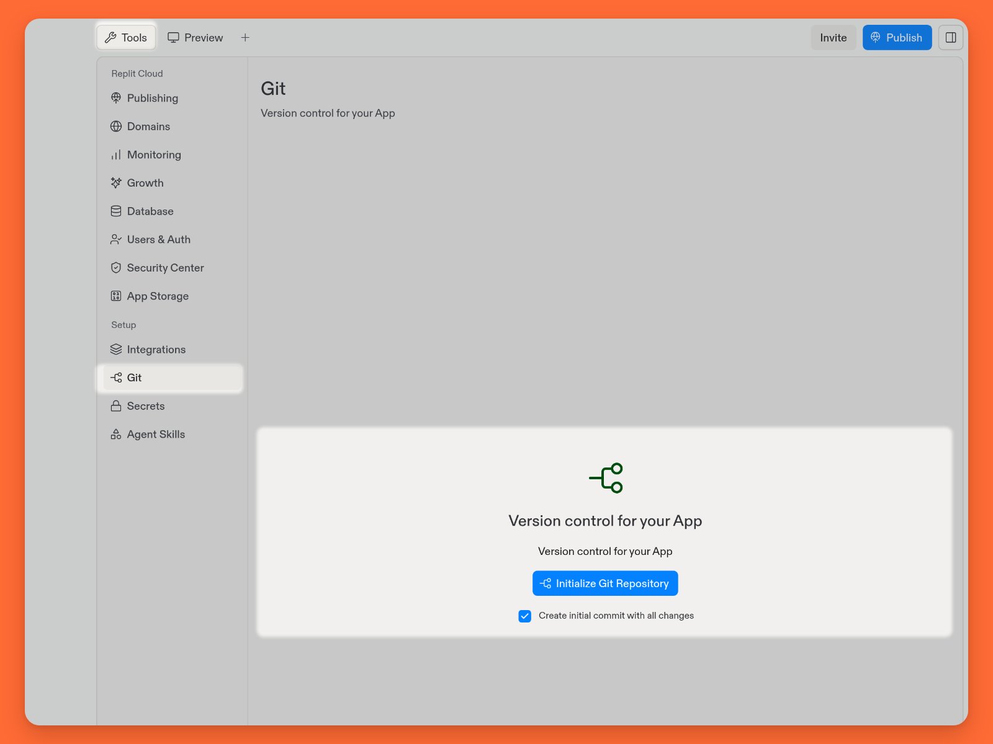993x744 pixels.
Task: Click Initialize Git Repository button
Action: coord(605,583)
